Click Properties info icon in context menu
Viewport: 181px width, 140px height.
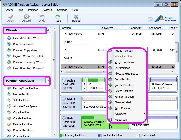tap(110, 120)
